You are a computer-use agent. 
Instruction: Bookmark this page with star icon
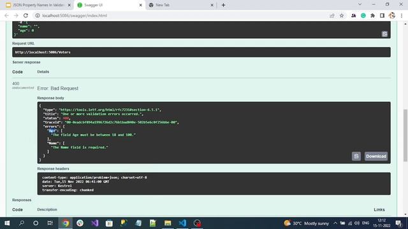342,15
